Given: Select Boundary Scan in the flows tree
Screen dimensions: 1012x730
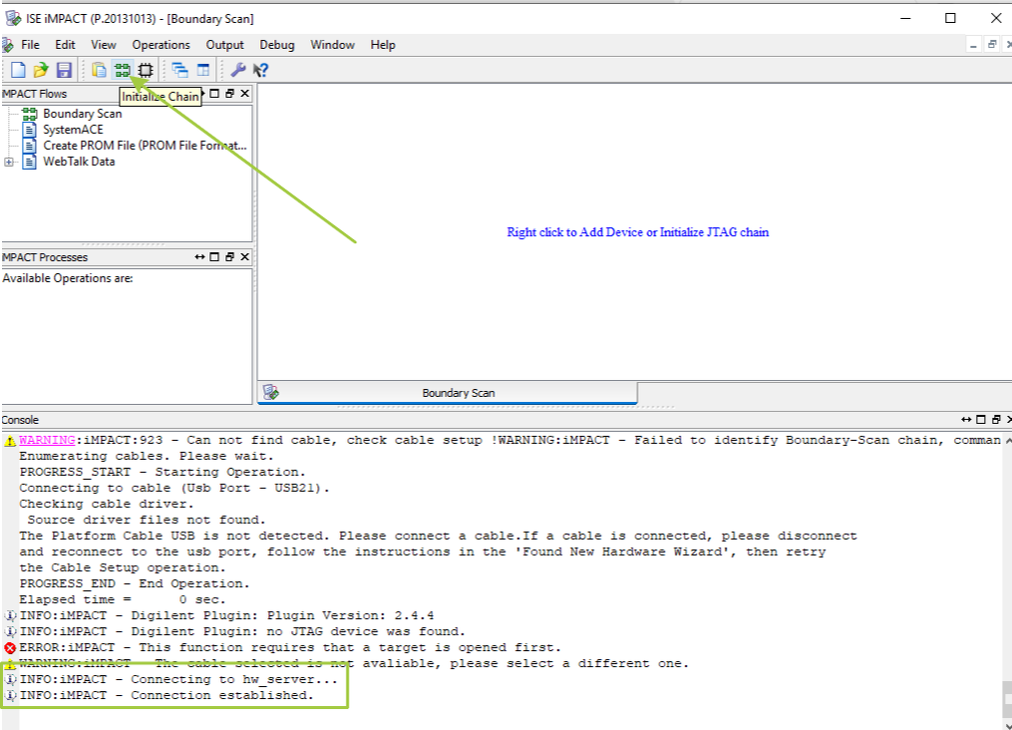Looking at the screenshot, I should point(82,114).
